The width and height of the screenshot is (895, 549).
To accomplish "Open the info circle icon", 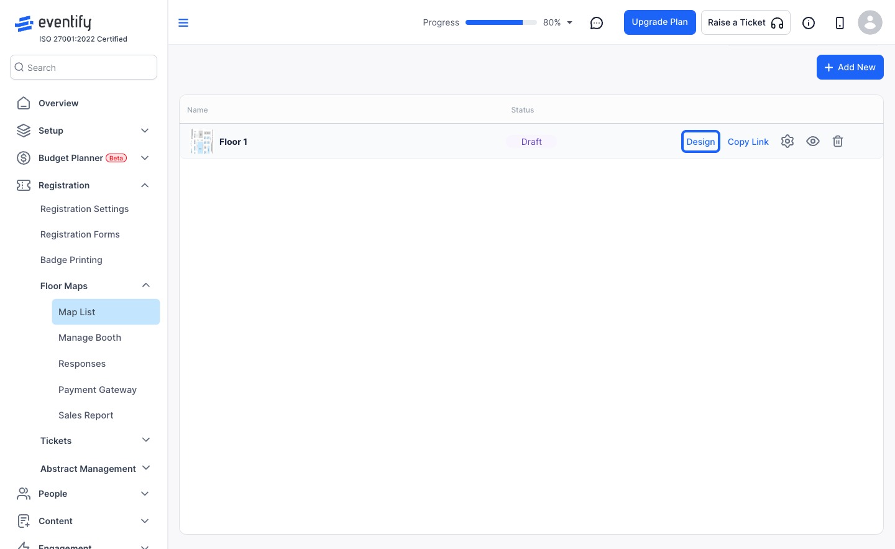I will (x=809, y=23).
